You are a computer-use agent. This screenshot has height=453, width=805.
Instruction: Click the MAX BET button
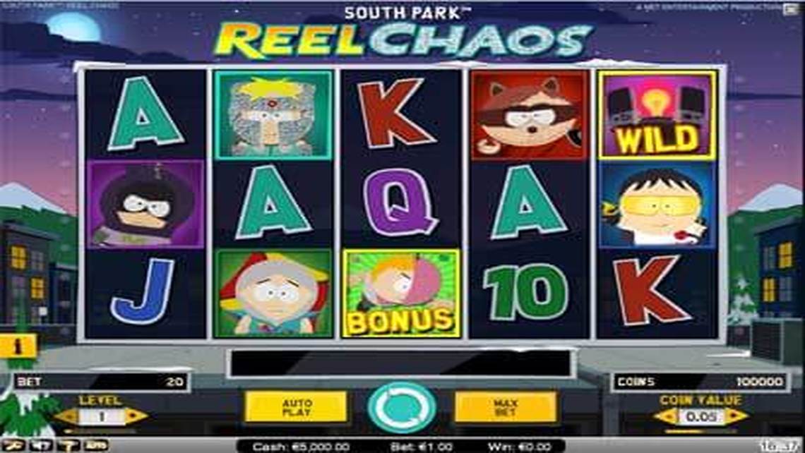pyautogui.click(x=506, y=407)
